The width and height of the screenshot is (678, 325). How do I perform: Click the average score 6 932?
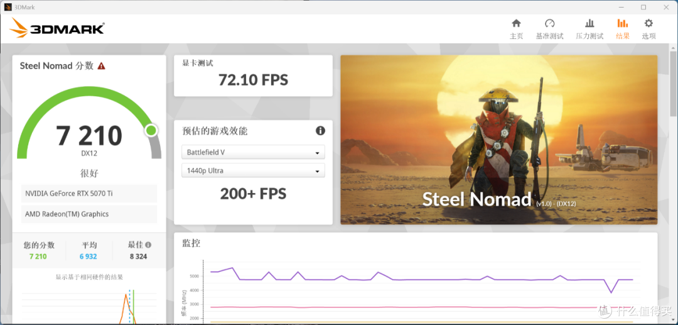tap(89, 256)
